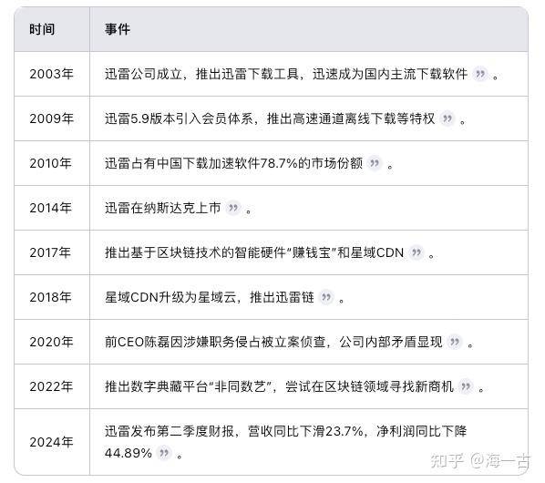The image size is (545, 483).
Task: Open the citation quote icon after 44.89%
Action: pos(164,453)
